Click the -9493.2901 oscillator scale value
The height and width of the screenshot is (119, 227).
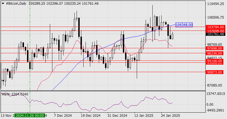[216, 110]
